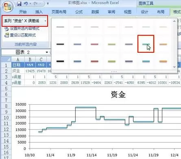Click style gallery scroll up arrow

174,21
